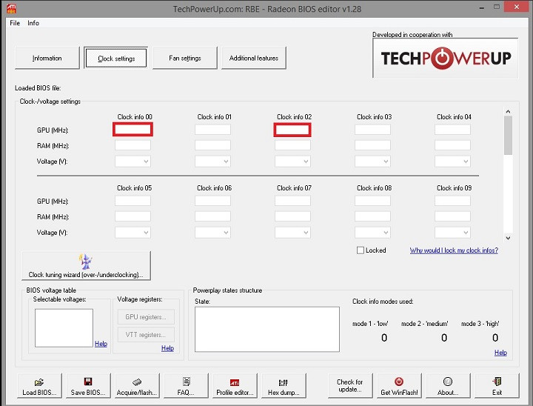The width and height of the screenshot is (533, 406).
Task: Start the Clock tuning wizard
Action: [x=86, y=266]
